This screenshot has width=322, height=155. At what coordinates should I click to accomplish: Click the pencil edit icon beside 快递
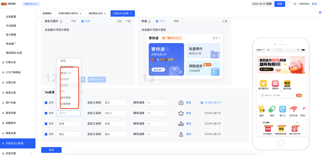[x=150, y=21]
